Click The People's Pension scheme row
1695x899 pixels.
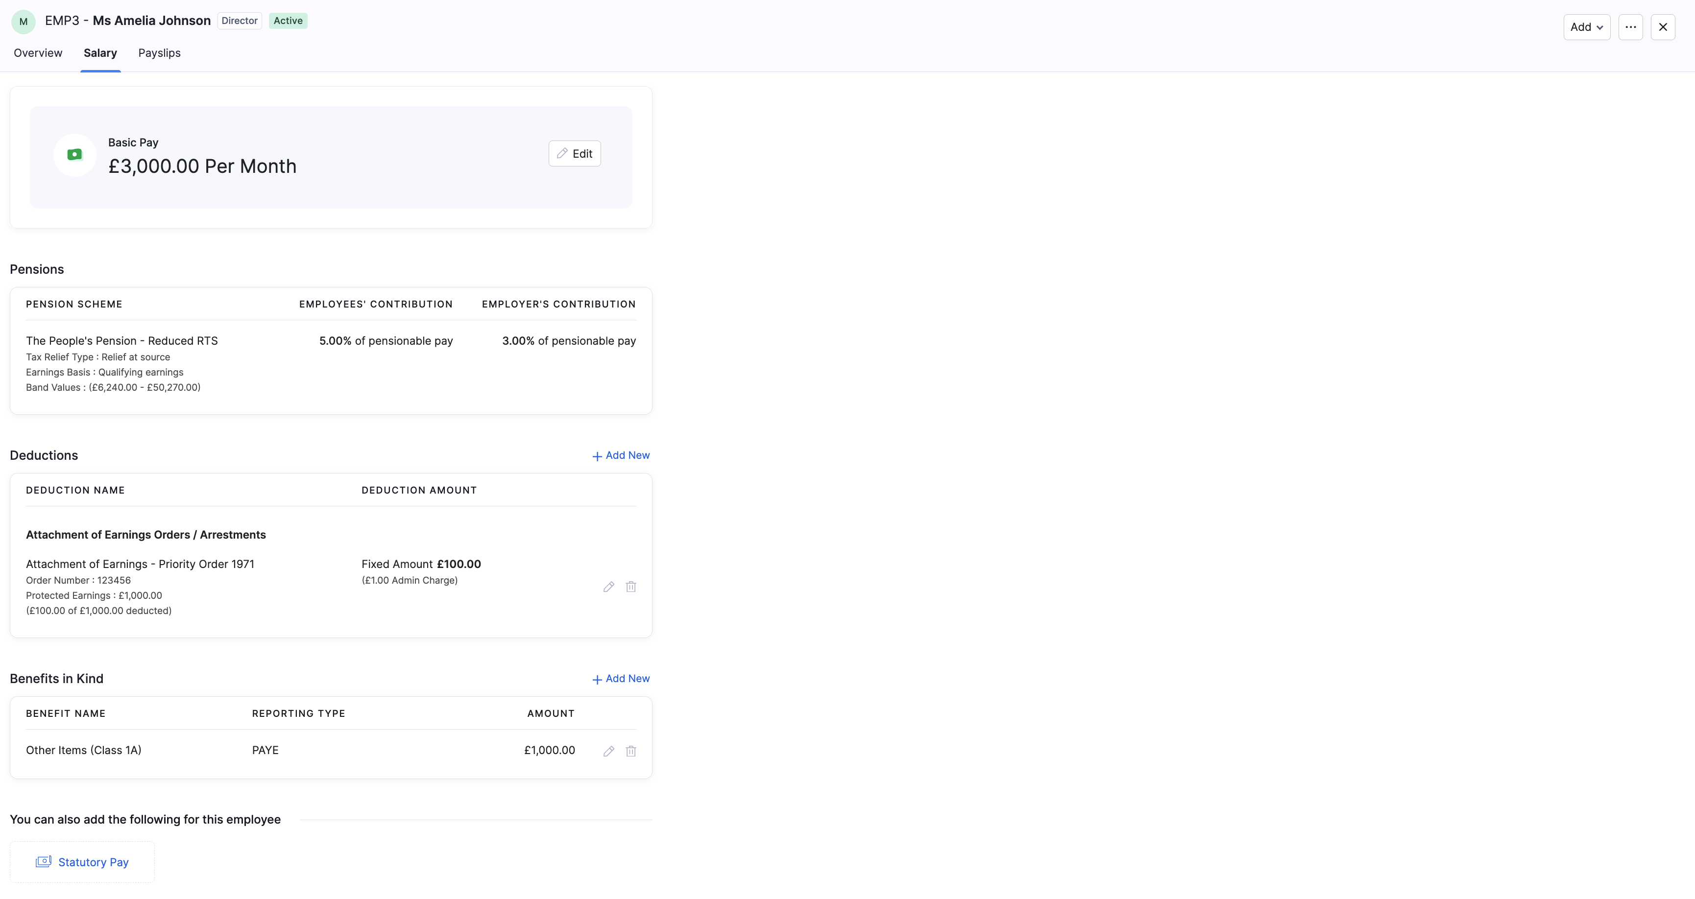point(331,364)
